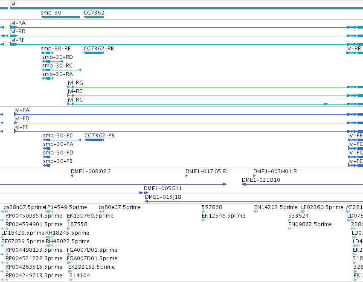Click the smp-30-PB protein label
This screenshot has width=363, height=282.
[58, 161]
